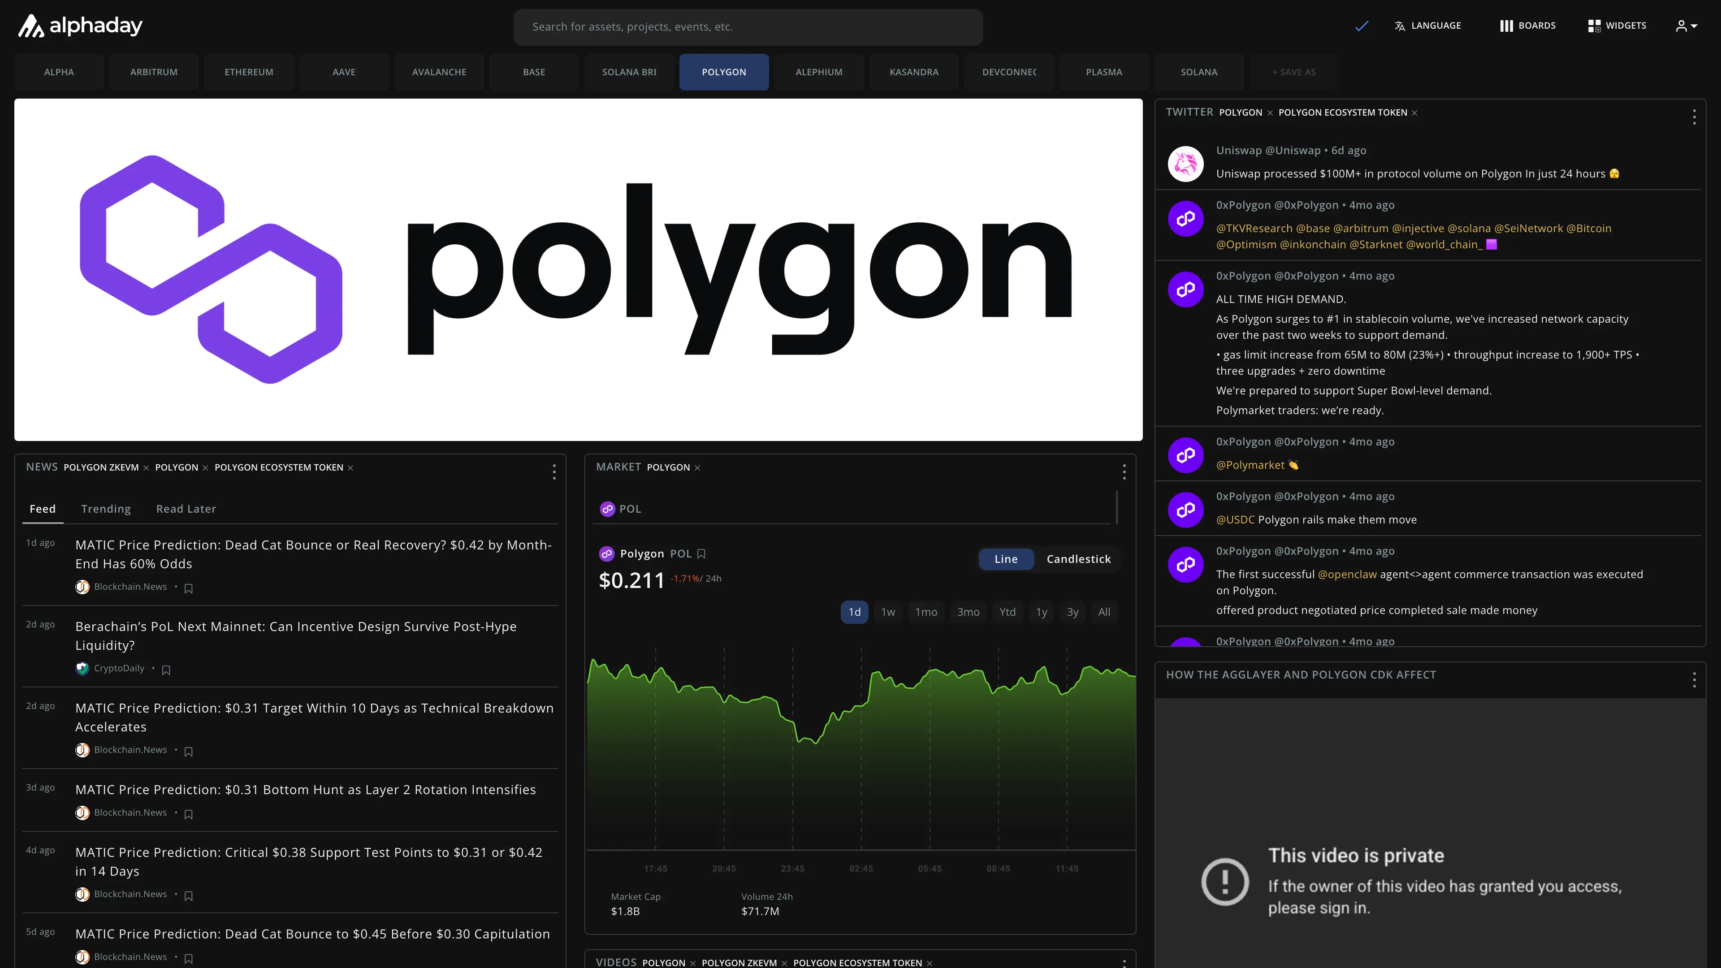Image resolution: width=1721 pixels, height=968 pixels.
Task: Click the @USDC mention link
Action: coord(1235,520)
